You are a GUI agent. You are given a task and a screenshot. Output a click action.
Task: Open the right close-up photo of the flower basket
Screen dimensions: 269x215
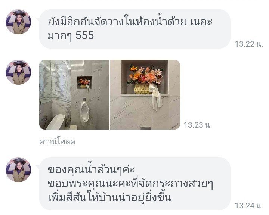(145, 94)
